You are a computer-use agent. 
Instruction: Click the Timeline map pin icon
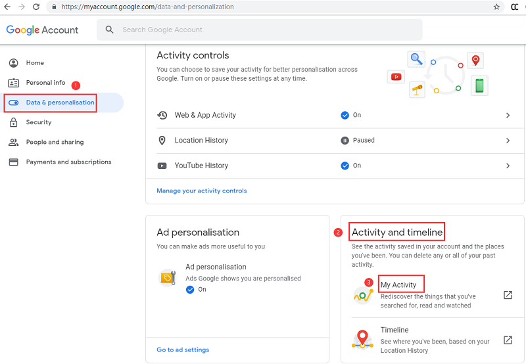click(x=363, y=339)
